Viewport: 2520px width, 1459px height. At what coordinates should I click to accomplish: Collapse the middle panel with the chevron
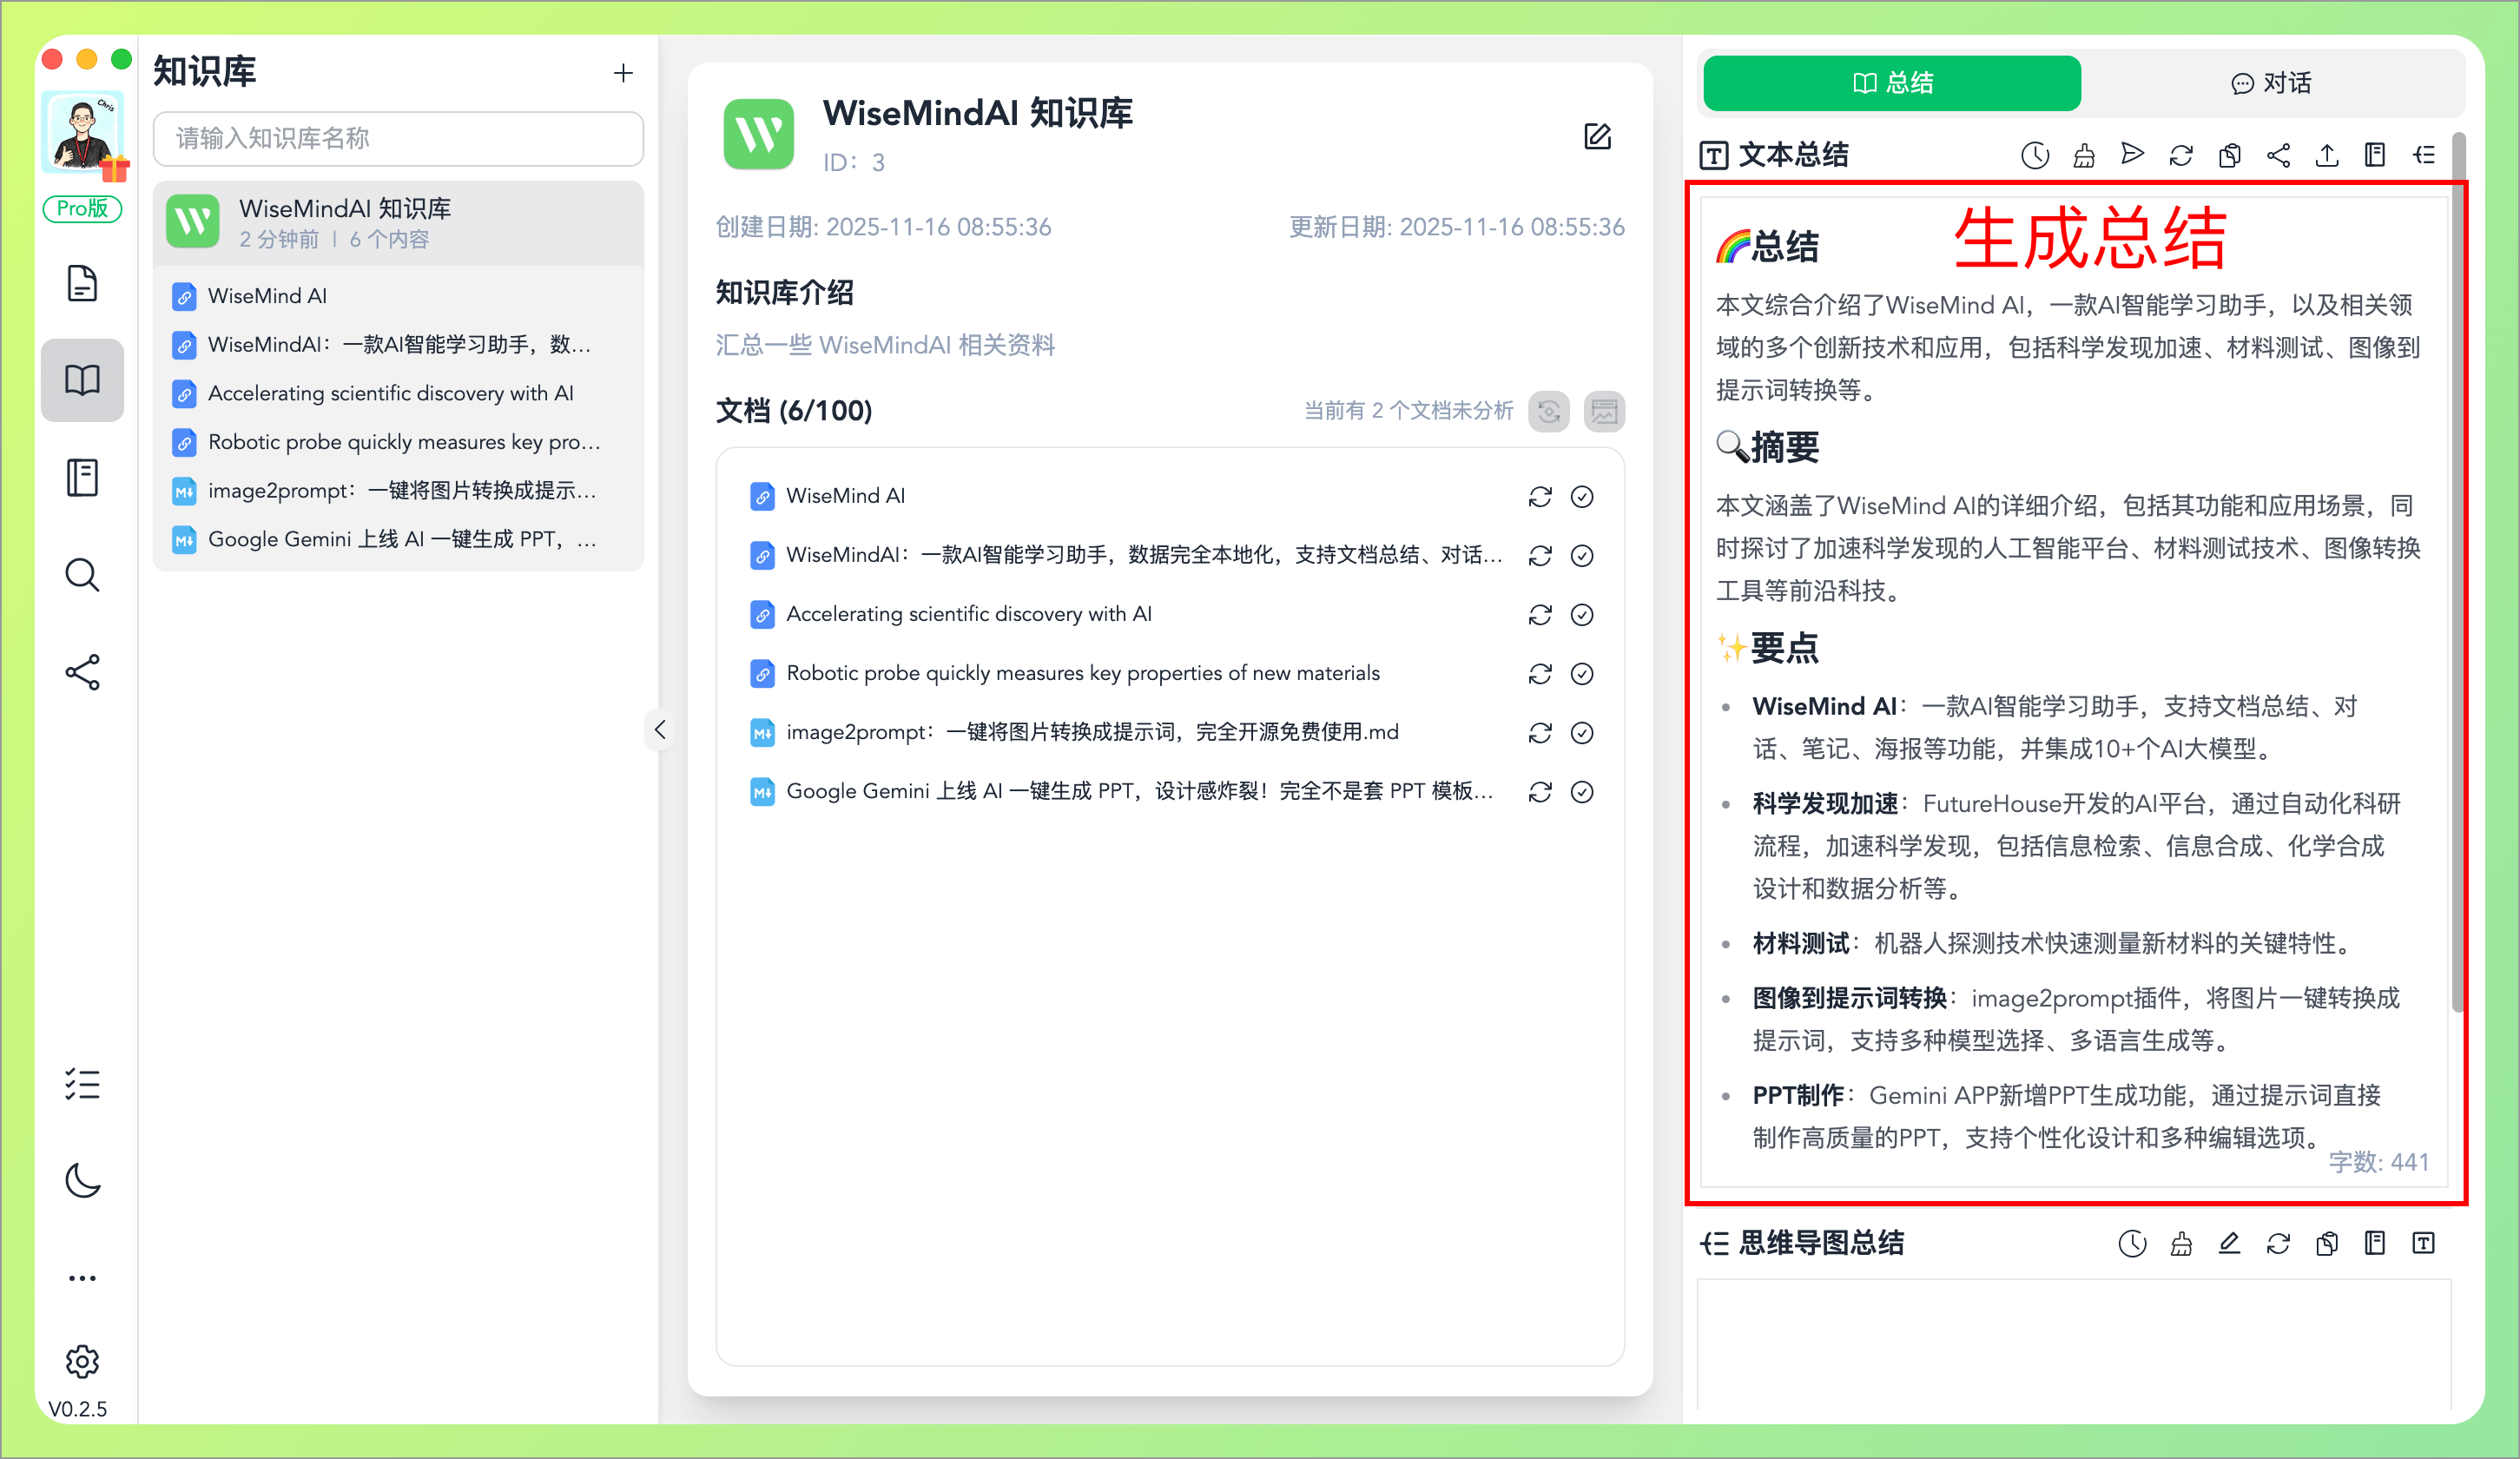tap(660, 730)
